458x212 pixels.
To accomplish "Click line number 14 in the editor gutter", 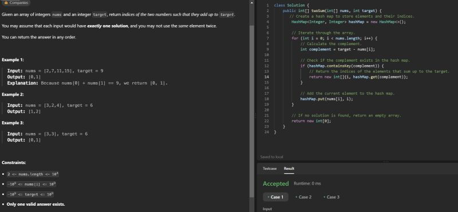I will (x=267, y=77).
